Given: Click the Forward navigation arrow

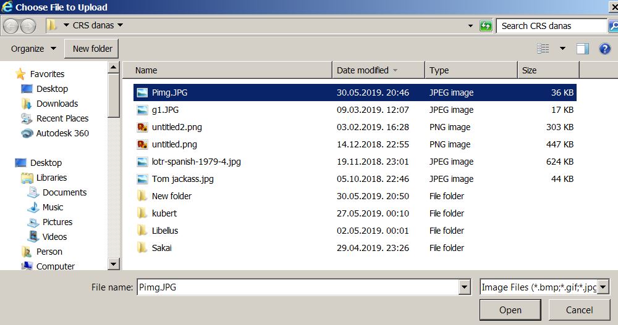Looking at the screenshot, I should coord(28,26).
